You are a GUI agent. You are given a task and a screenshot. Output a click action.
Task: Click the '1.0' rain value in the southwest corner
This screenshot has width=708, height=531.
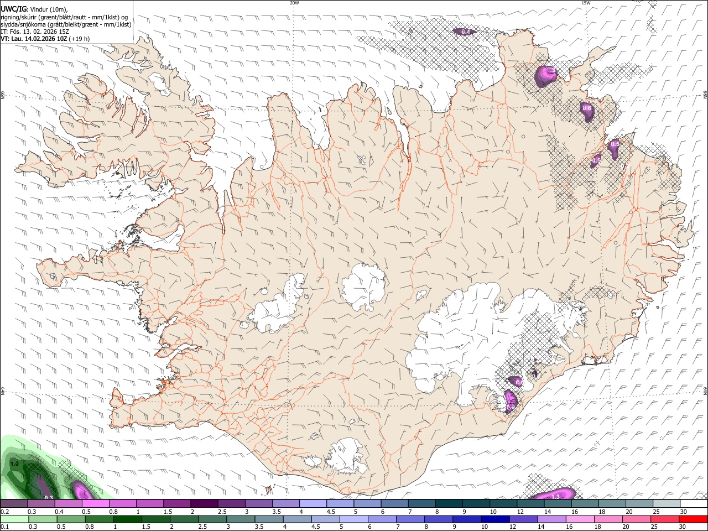15,464
